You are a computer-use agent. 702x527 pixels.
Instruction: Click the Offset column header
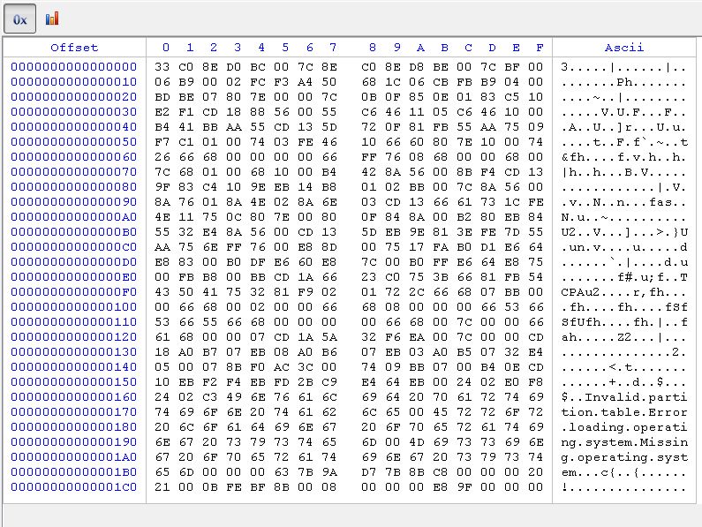(74, 48)
